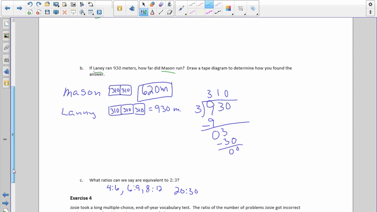This screenshot has height=212, width=377.
Task: Add a new blank page
Action: click(x=30, y=12)
